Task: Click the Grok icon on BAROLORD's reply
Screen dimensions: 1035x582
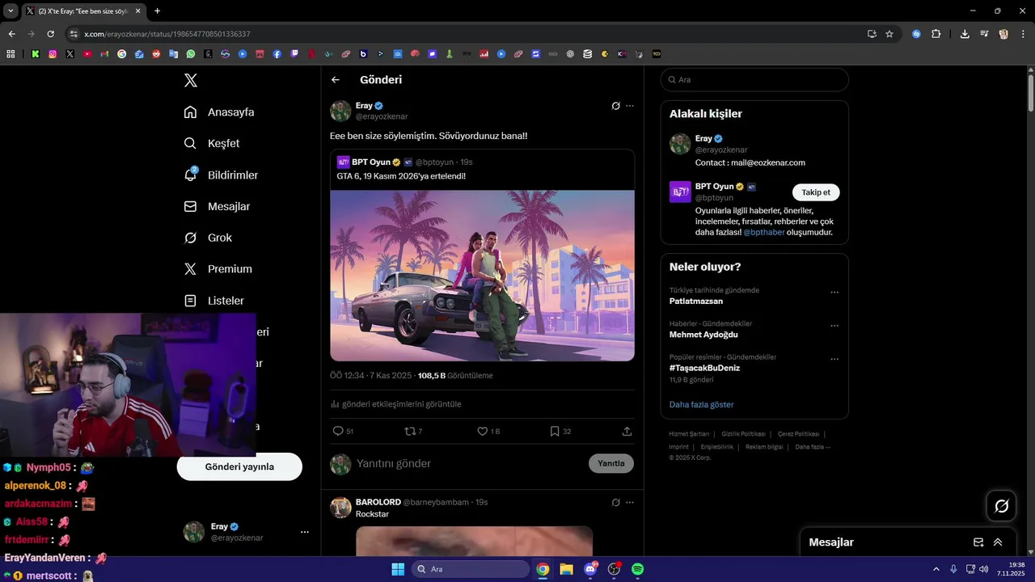Action: (615, 502)
